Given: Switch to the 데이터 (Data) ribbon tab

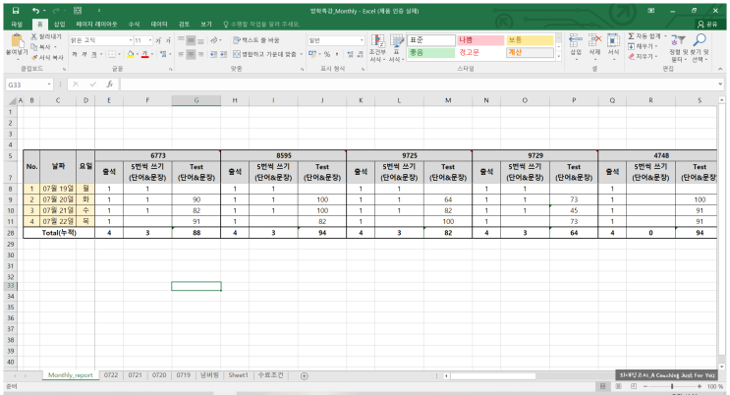Looking at the screenshot, I should (x=159, y=25).
